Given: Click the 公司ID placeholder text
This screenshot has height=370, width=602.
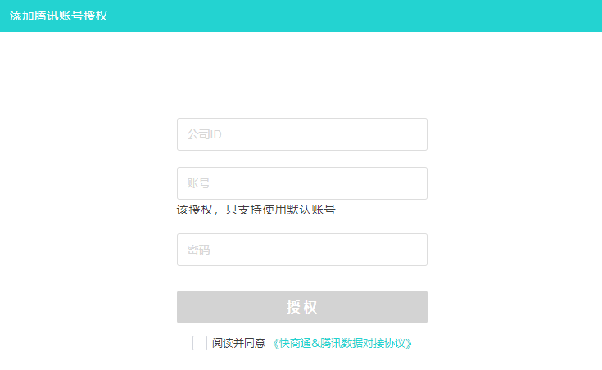Looking at the screenshot, I should tap(204, 134).
